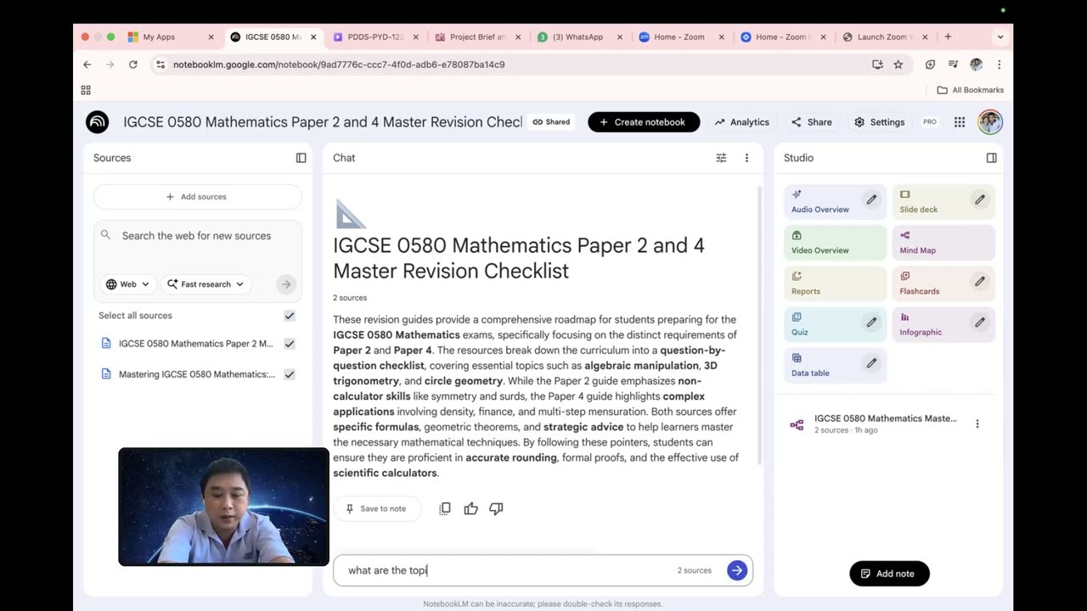Toggle Select all sources checkbox
Screen dimensions: 1087x611
pos(290,316)
